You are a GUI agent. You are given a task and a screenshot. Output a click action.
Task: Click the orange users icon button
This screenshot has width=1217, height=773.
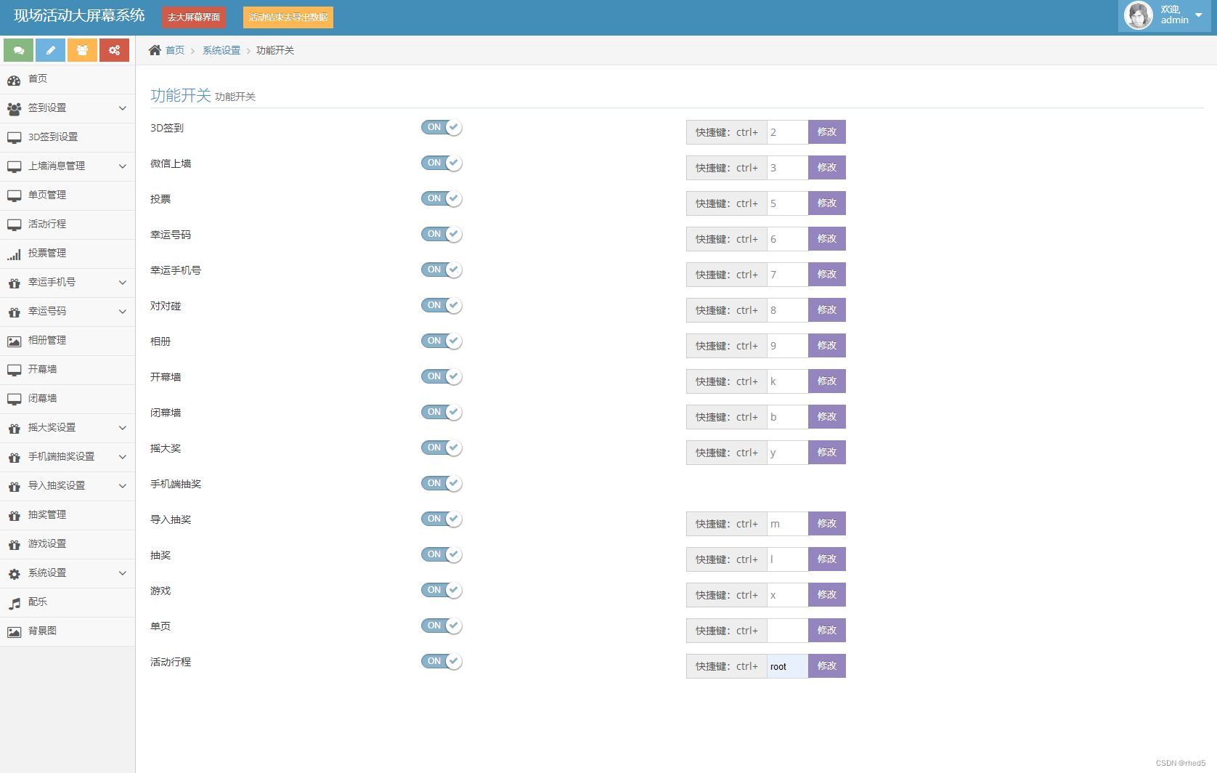82,50
